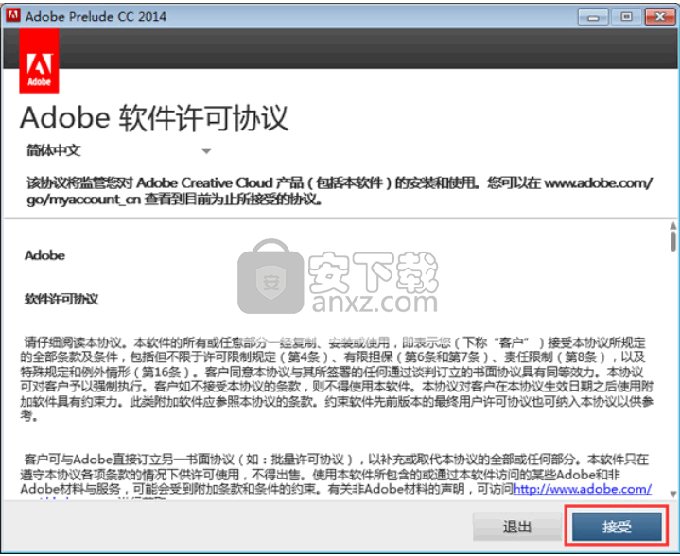Minimize the Adobe Prelude CC 2014 window

tap(593, 17)
